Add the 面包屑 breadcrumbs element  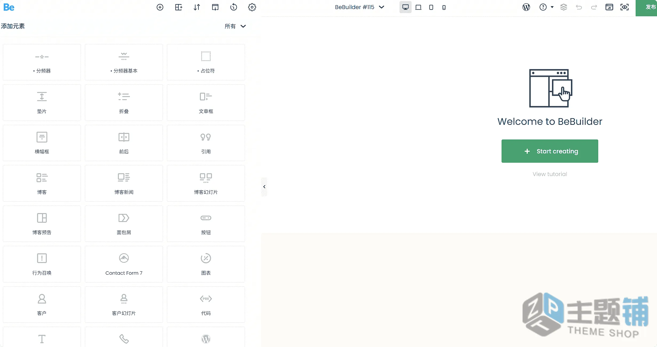[x=124, y=224]
